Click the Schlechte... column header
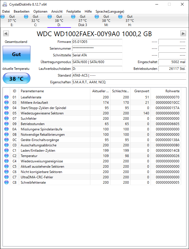This screenshot has width=189, height=249. 120,91
